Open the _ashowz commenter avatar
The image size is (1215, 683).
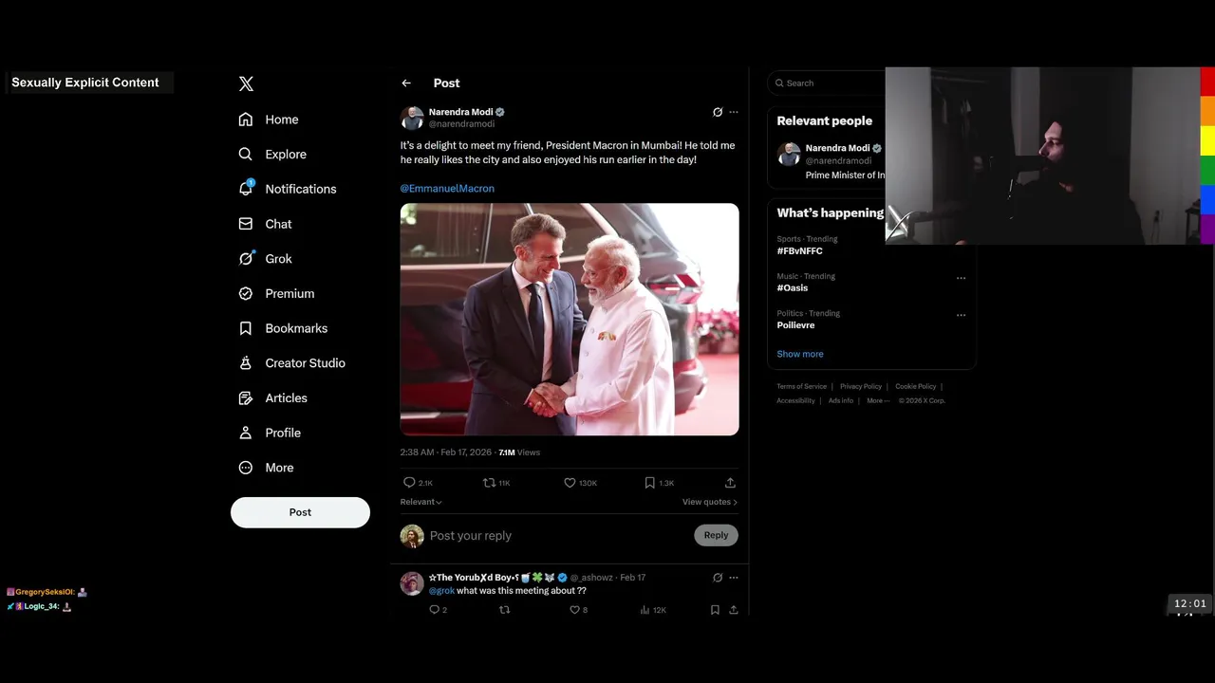pyautogui.click(x=412, y=583)
